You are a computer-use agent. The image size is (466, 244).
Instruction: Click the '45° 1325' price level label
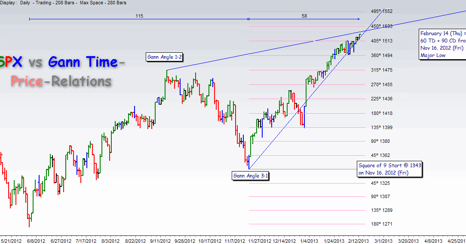[380, 183]
